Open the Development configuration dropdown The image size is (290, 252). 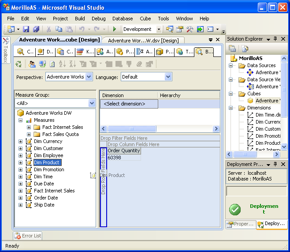click(159, 29)
